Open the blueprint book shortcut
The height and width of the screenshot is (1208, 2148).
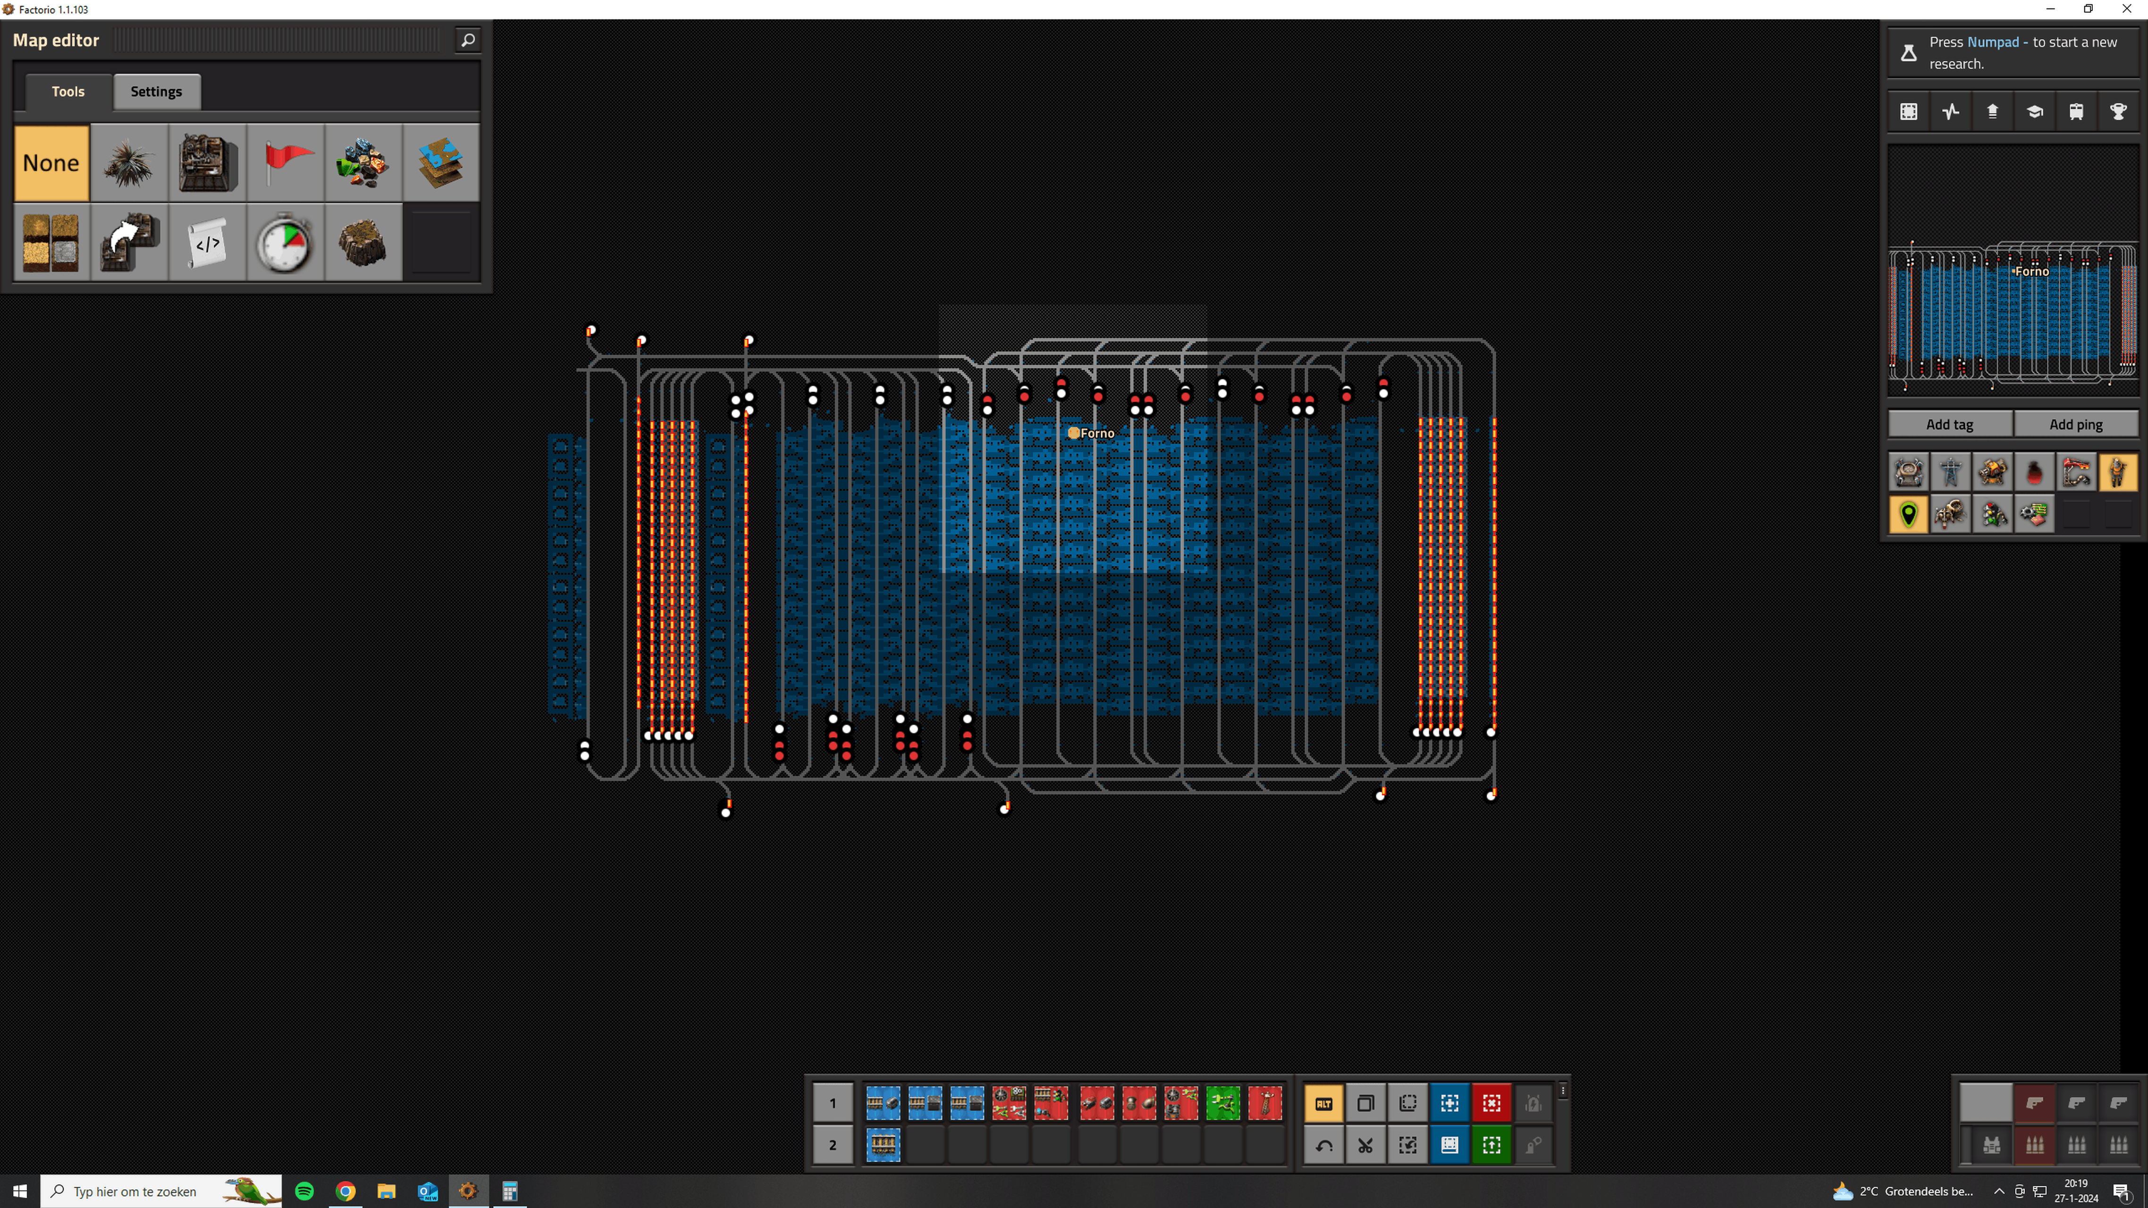pyautogui.click(x=1449, y=1145)
